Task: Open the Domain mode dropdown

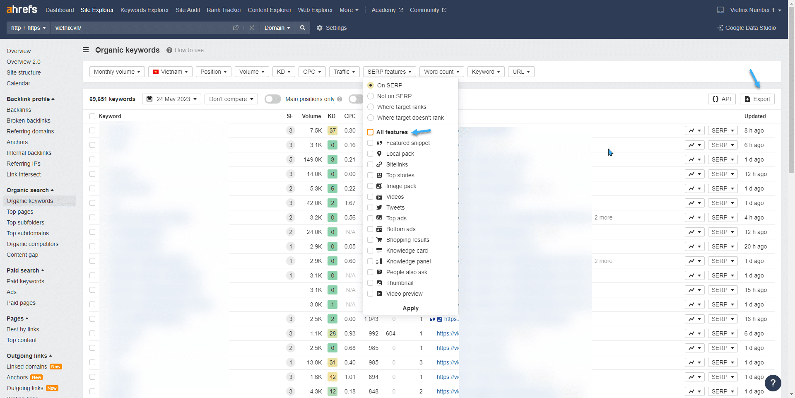Action: pyautogui.click(x=277, y=28)
